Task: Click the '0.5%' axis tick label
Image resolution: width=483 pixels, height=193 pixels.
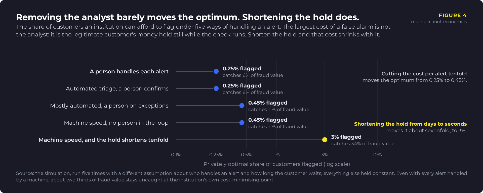Action: click(x=247, y=155)
